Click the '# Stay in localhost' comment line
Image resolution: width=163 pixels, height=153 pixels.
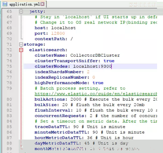(x=96, y=17)
